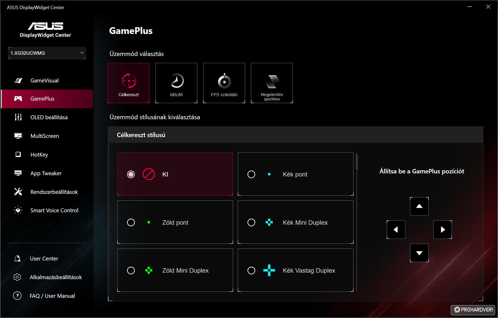The width and height of the screenshot is (498, 318).
Task: Click the HotKey icon in sidebar
Action: [18, 154]
